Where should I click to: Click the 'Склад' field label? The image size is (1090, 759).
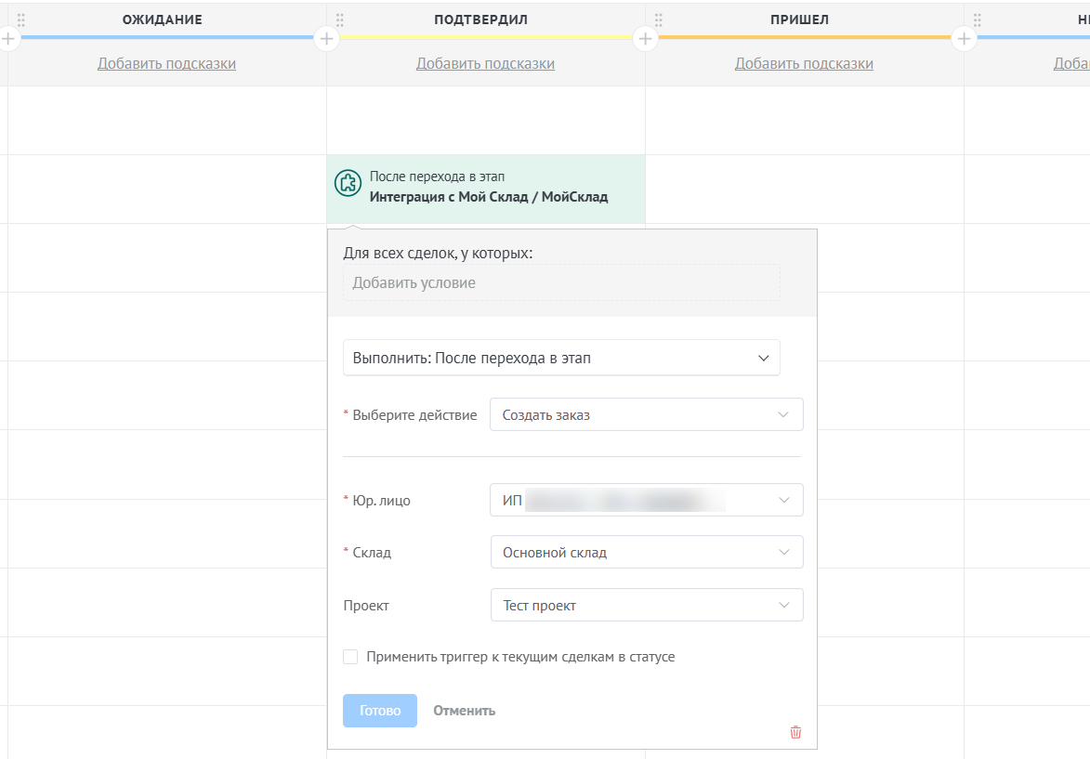(x=372, y=553)
